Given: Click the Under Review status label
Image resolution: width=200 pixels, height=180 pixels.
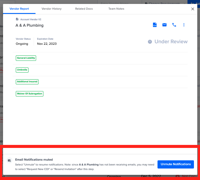Looking at the screenshot, I should [x=171, y=41].
